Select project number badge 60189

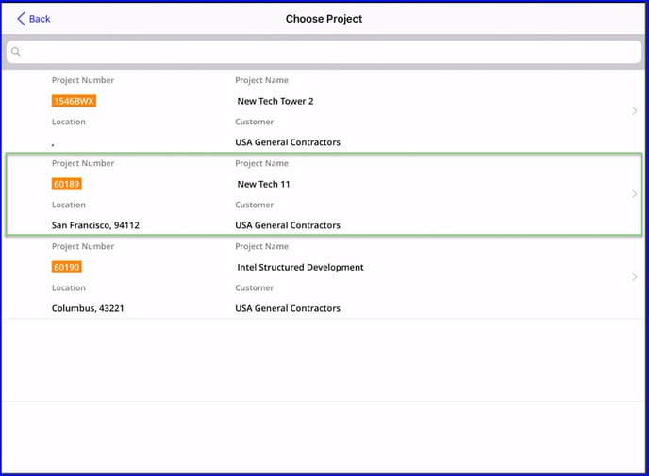pos(67,184)
